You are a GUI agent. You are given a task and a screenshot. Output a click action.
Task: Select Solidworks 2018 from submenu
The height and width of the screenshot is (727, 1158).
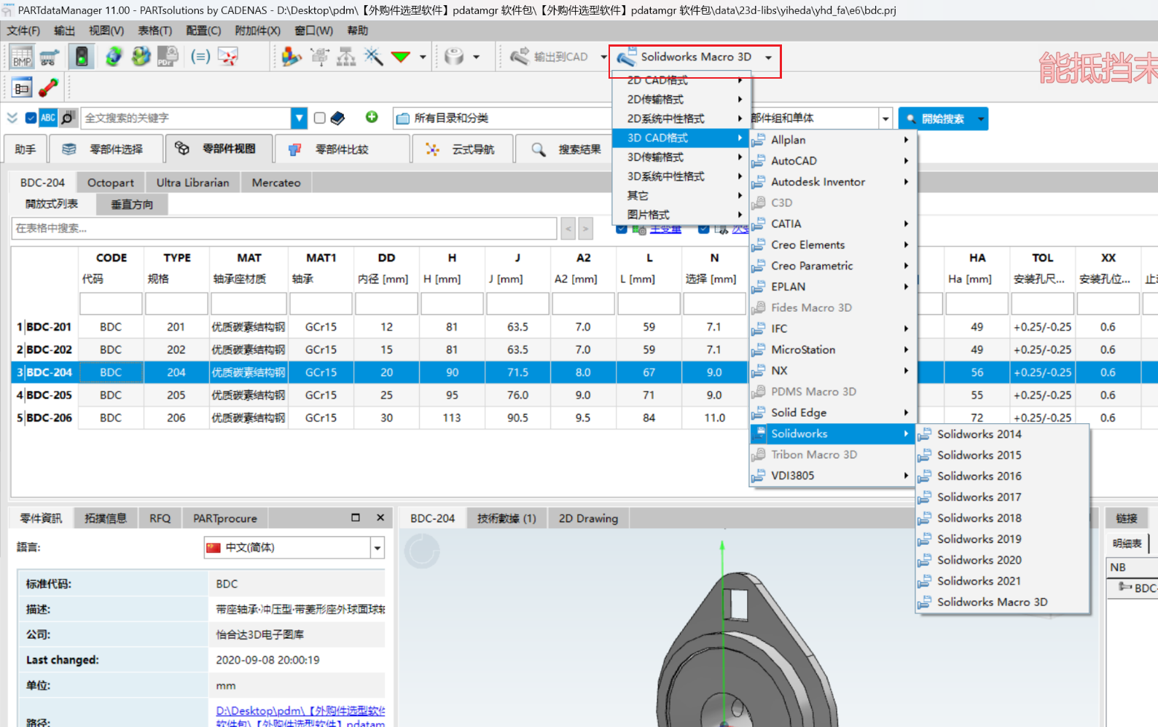coord(1002,518)
